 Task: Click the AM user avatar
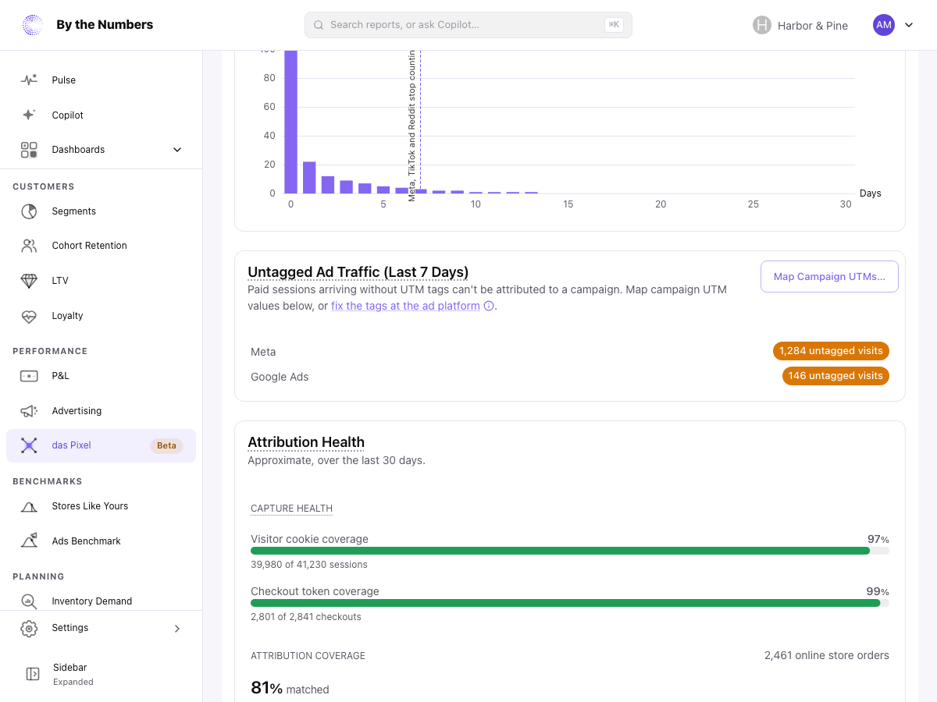click(884, 25)
